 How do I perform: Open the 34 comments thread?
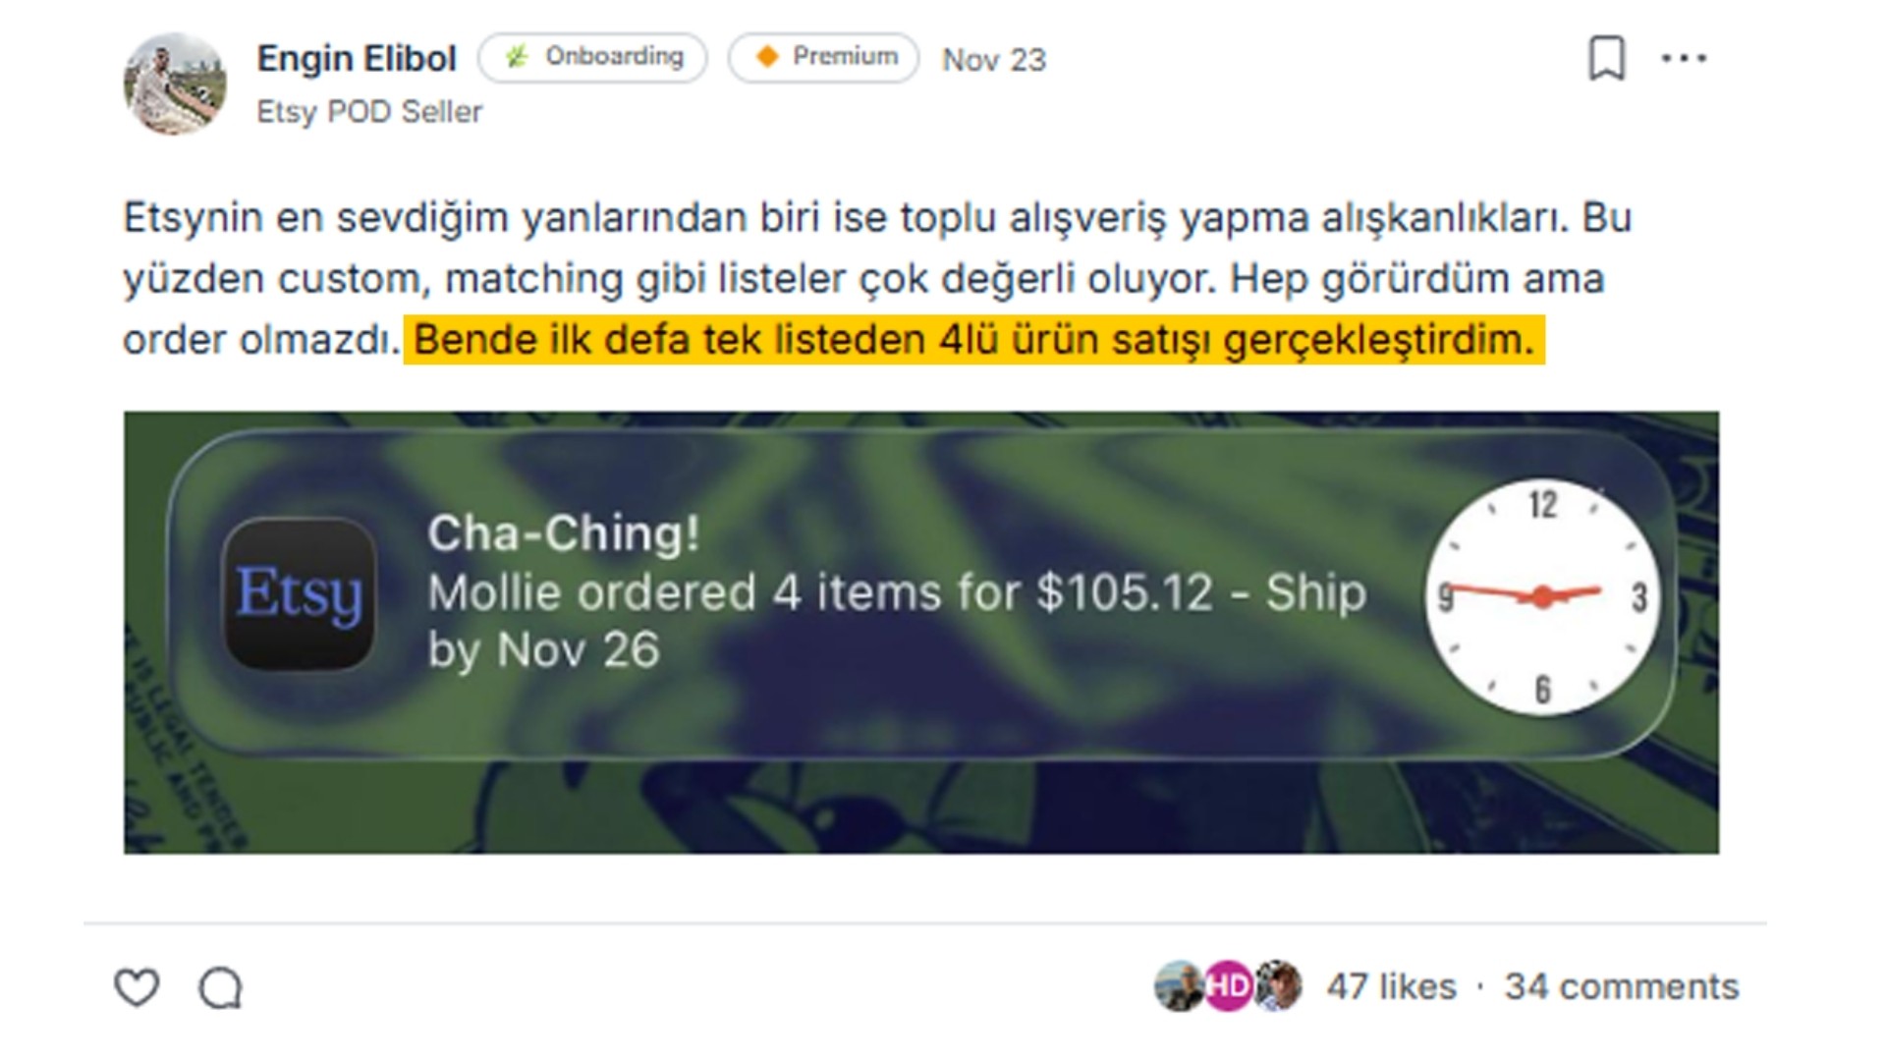(1622, 986)
